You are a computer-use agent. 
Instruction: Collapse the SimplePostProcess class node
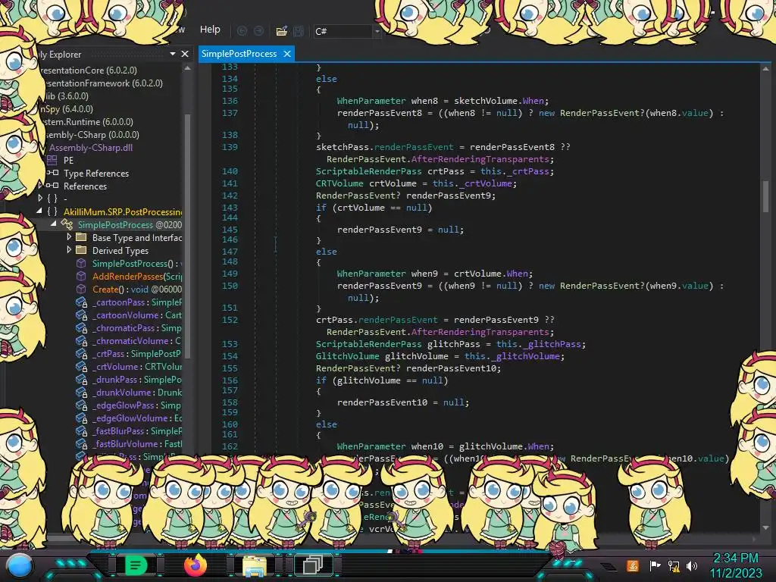tap(54, 224)
